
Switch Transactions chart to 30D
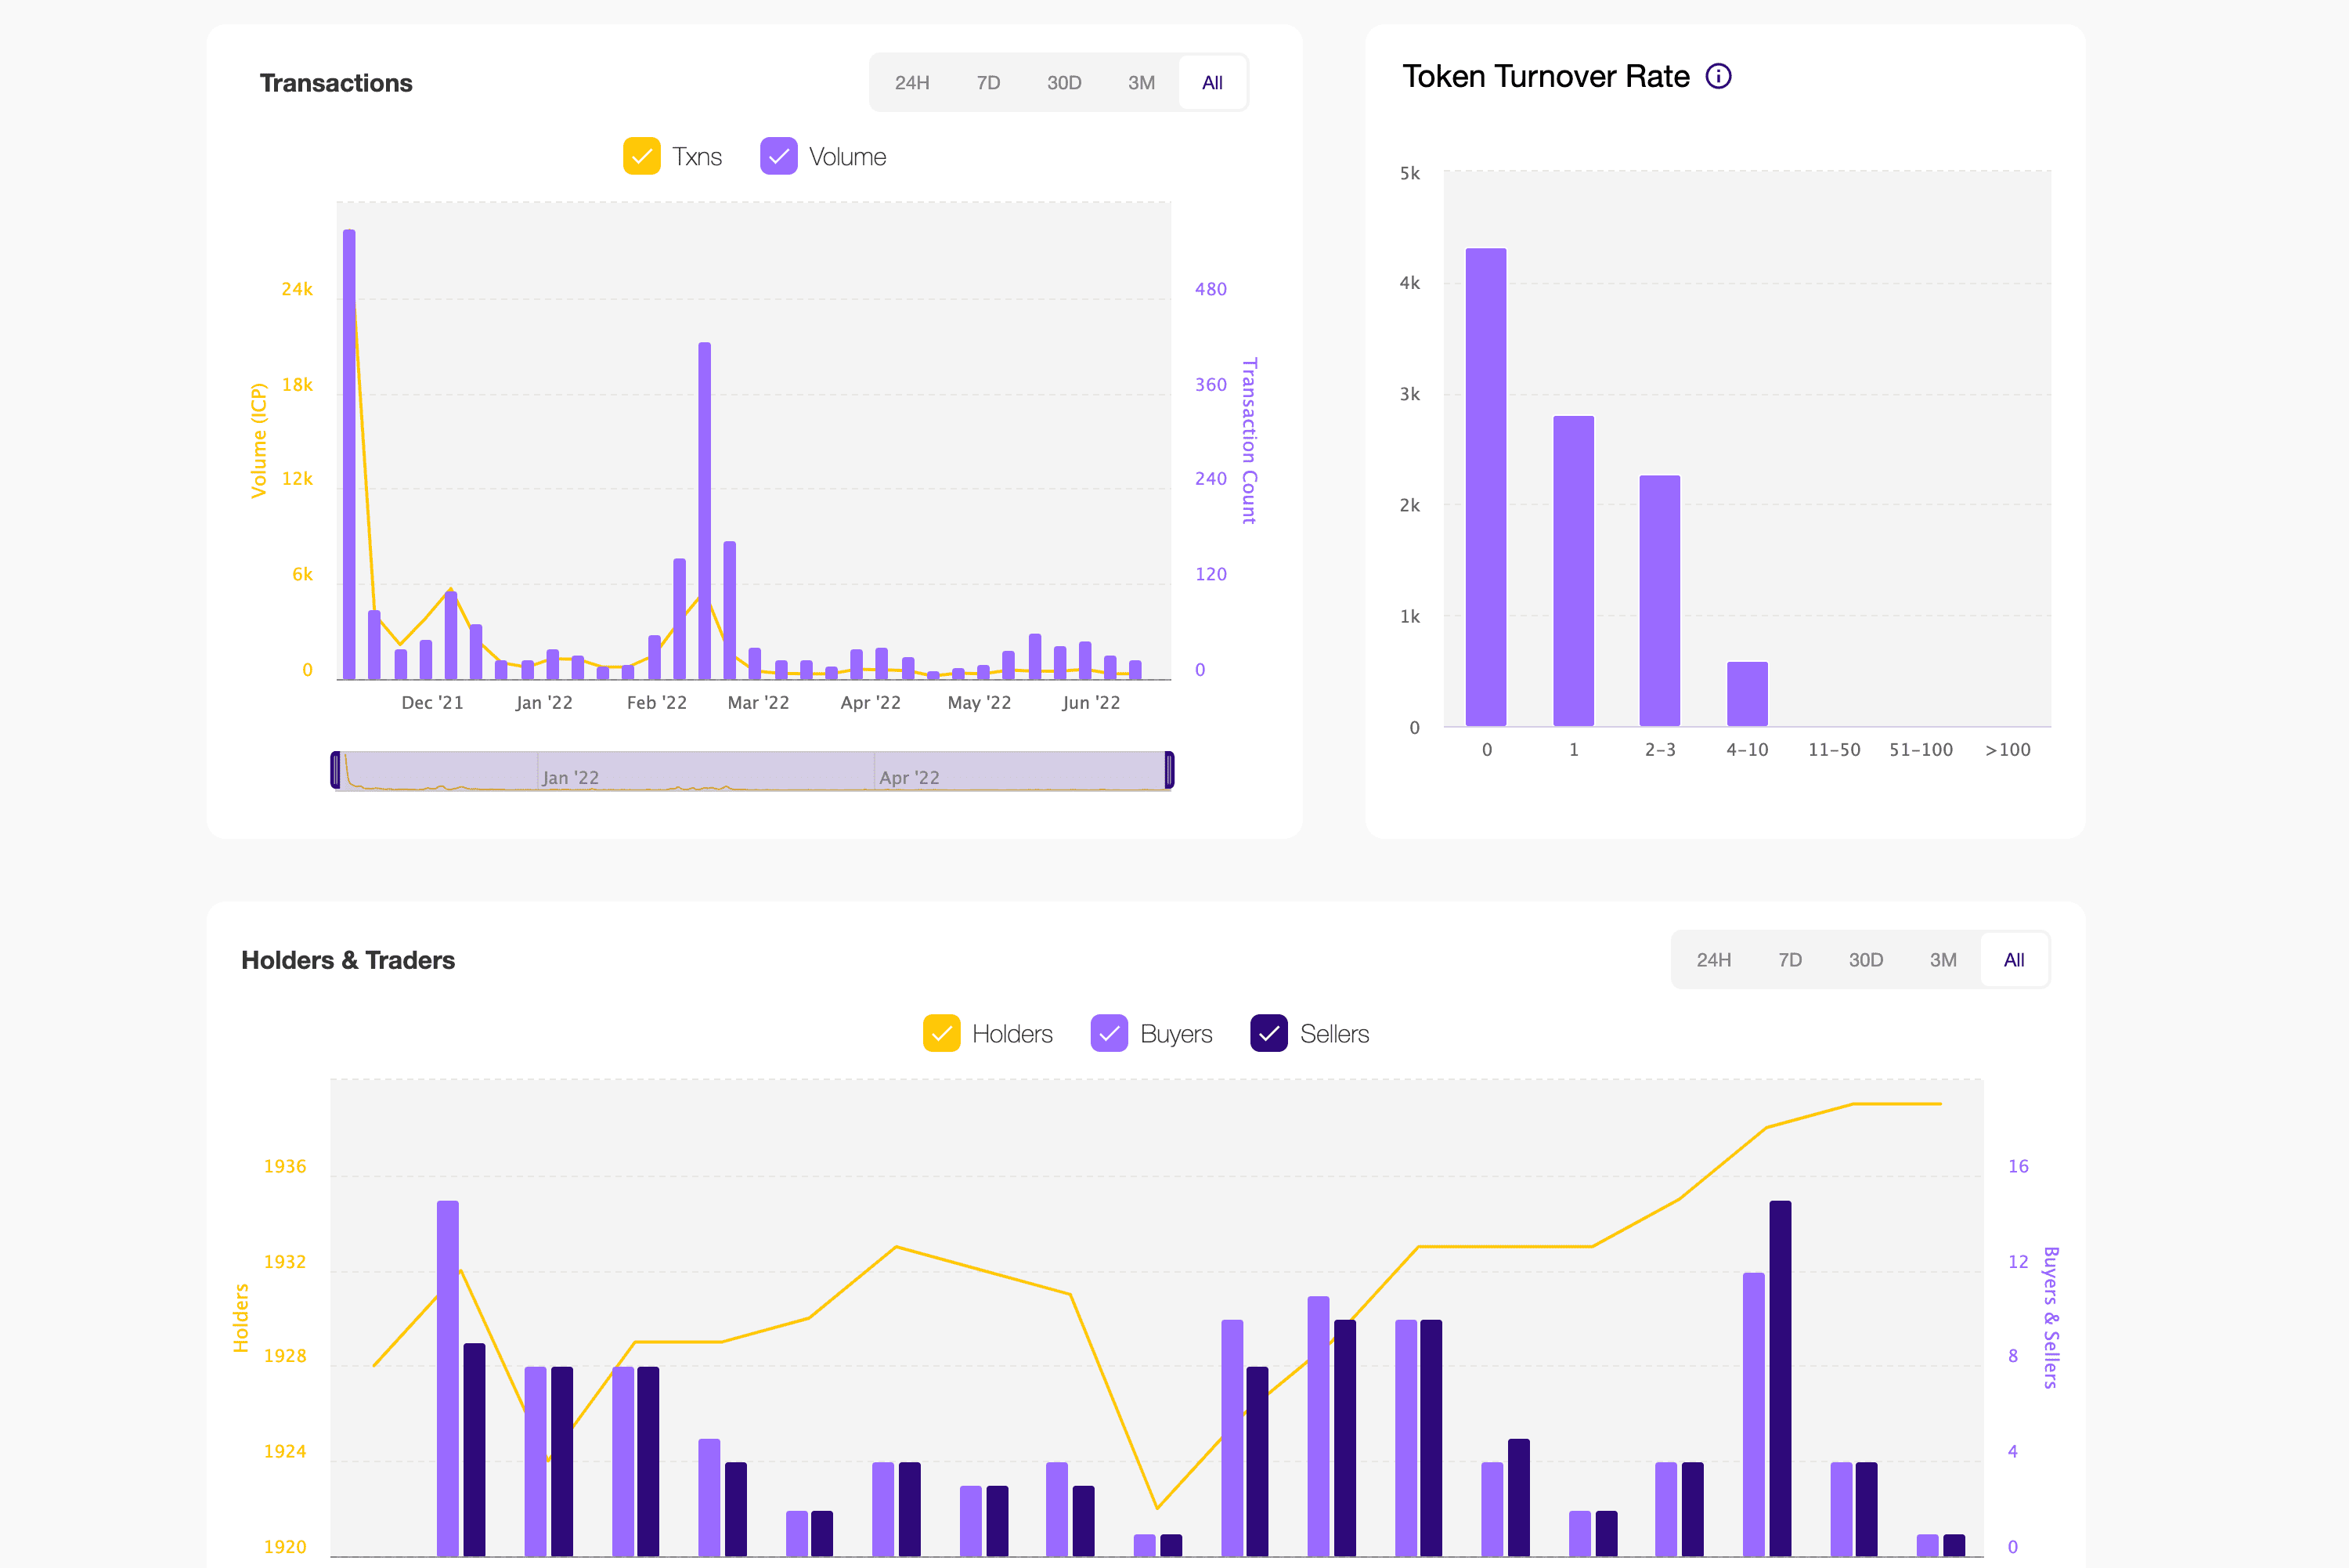pos(1063,83)
